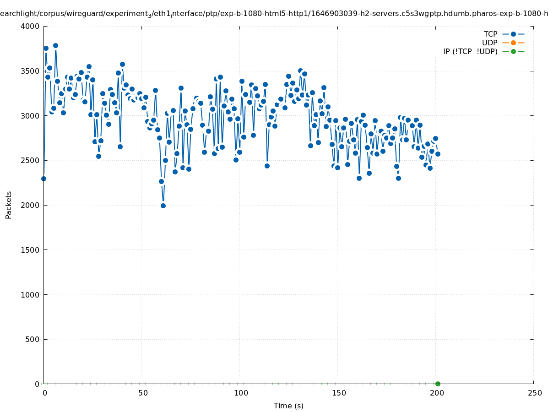548x412 pixels.
Task: Click the 50 x-axis tick label
Action: [x=143, y=393]
